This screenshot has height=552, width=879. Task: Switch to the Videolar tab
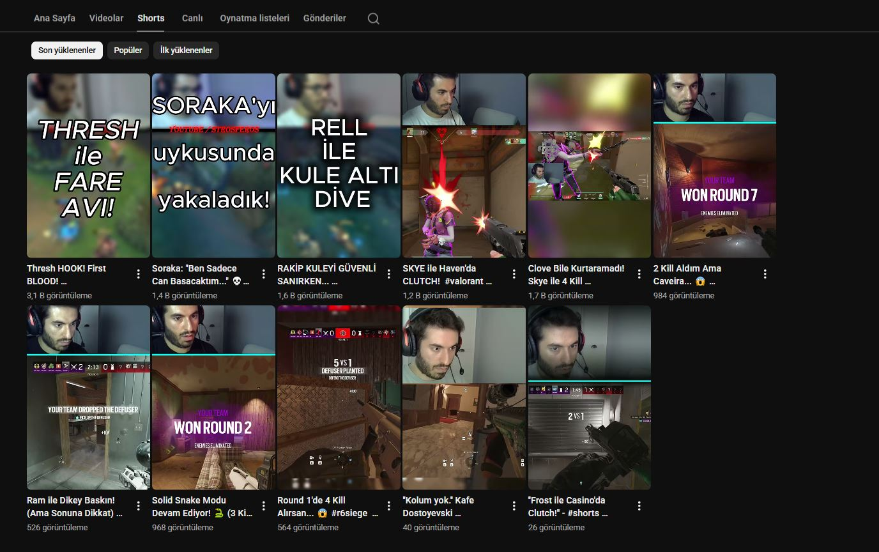click(x=106, y=18)
